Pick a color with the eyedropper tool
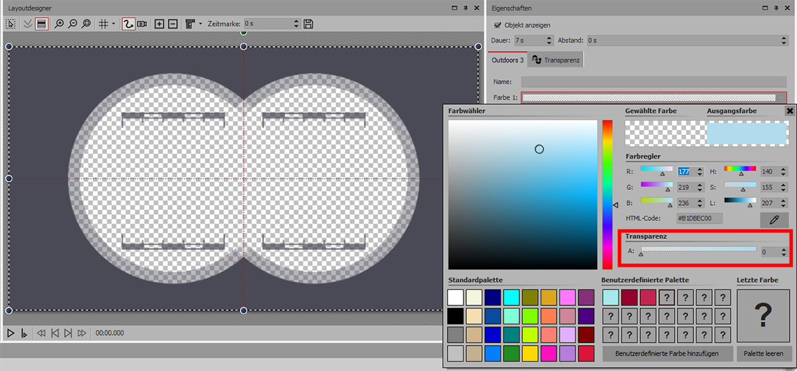 point(774,220)
